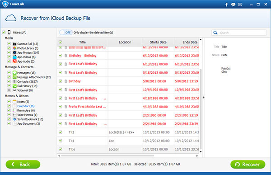Screen dimensions: 271x175
Task: Sort by the Ends Date column header
Action: [187, 42]
